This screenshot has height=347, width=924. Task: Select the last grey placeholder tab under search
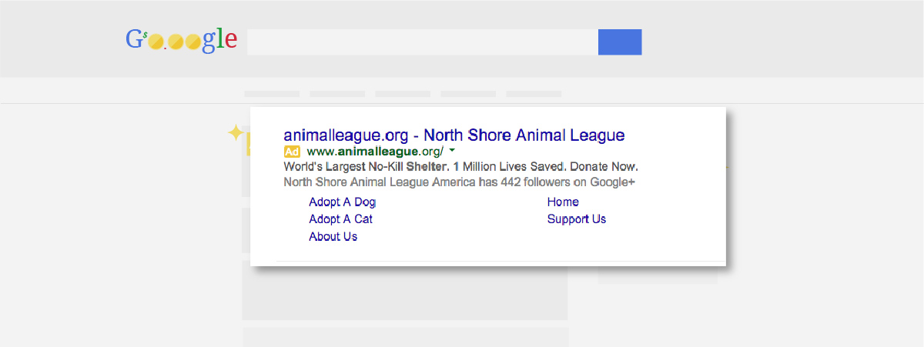tap(534, 94)
